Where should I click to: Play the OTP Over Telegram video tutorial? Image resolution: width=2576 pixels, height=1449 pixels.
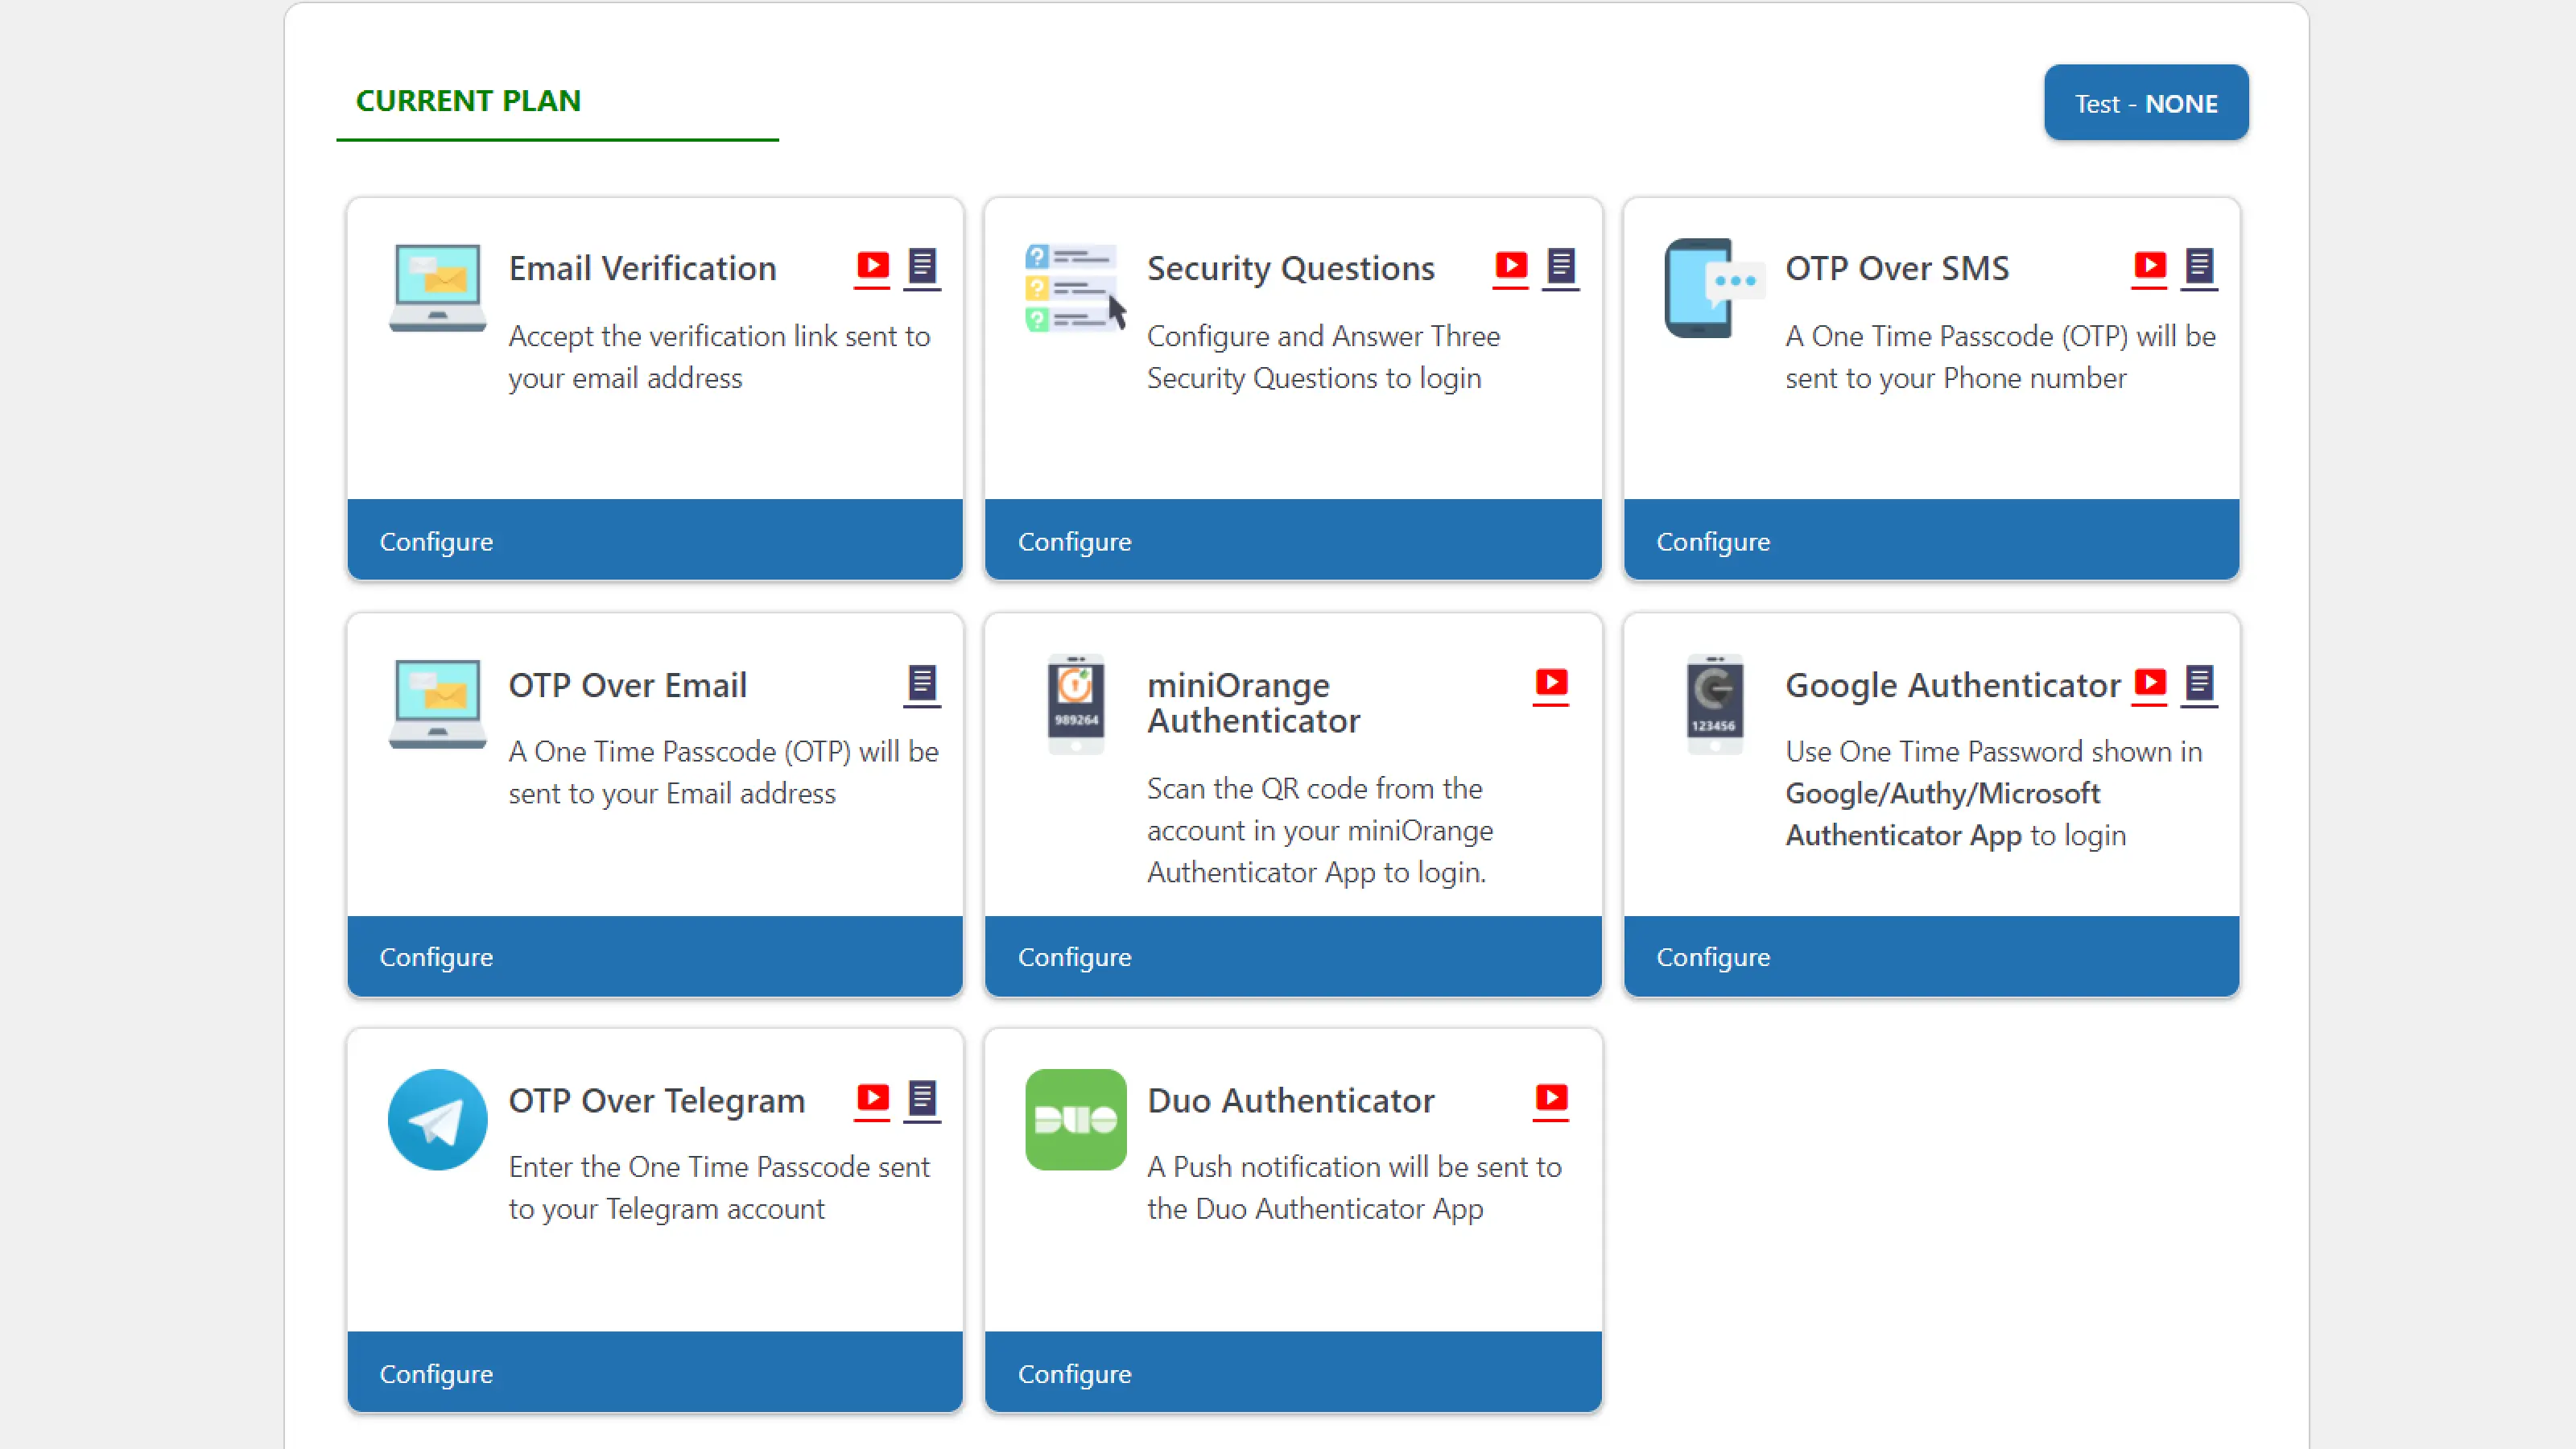871,1100
